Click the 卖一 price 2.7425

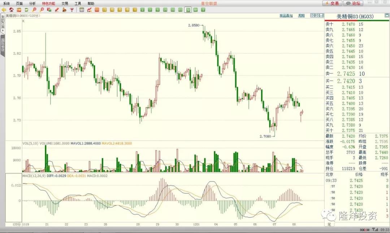346,74
